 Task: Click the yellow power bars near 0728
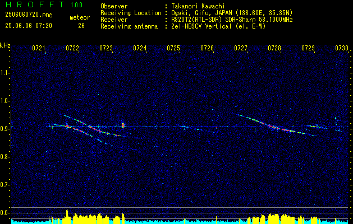273,217
